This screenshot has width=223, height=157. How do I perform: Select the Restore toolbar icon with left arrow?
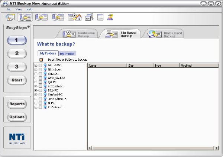41,17
